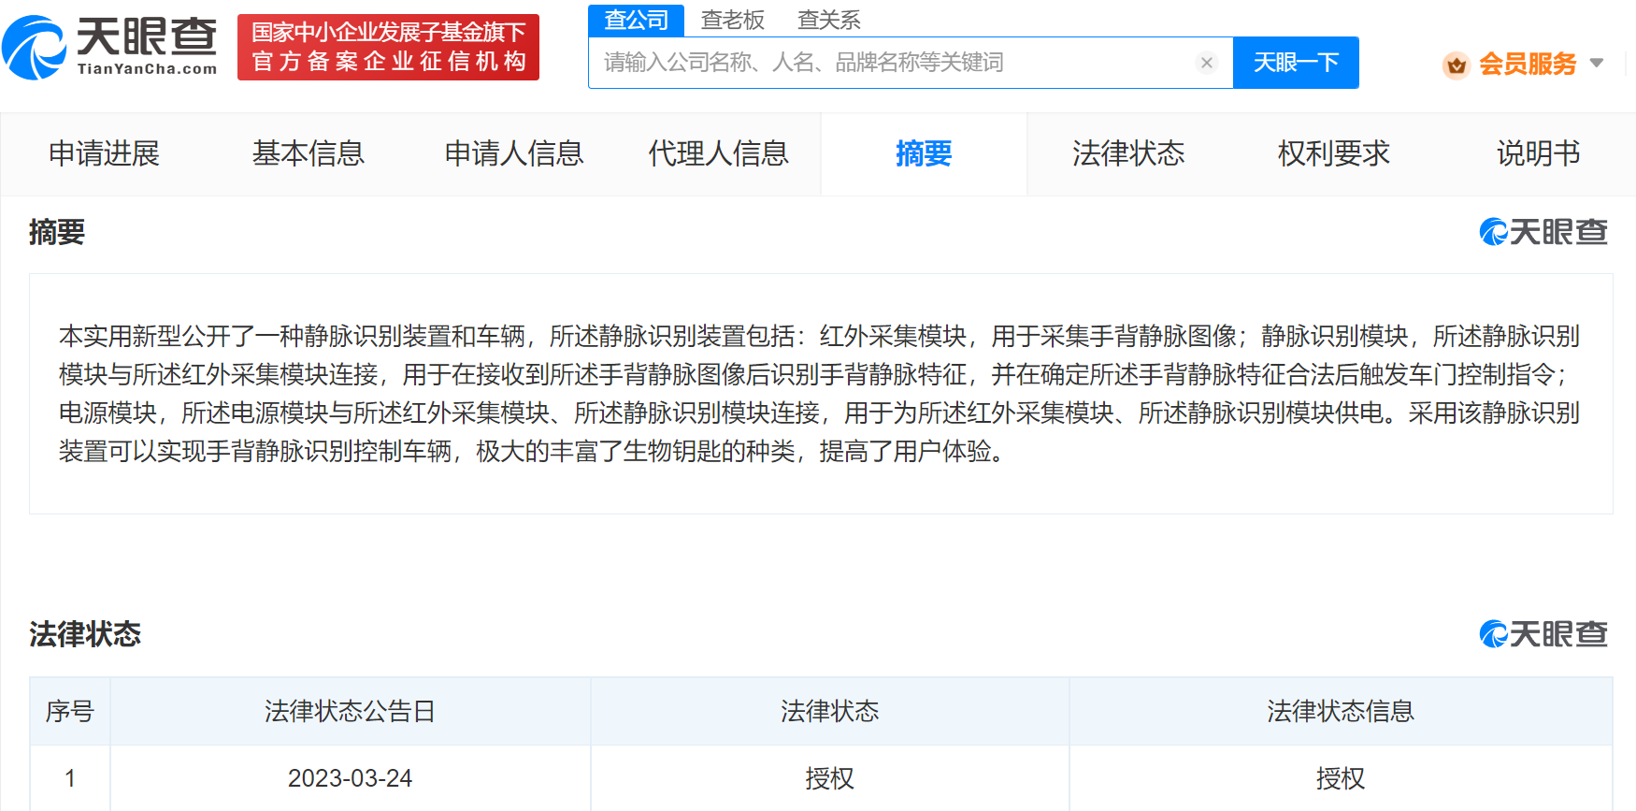View the 说明书 tab
The height and width of the screenshot is (811, 1636).
pyautogui.click(x=1537, y=153)
